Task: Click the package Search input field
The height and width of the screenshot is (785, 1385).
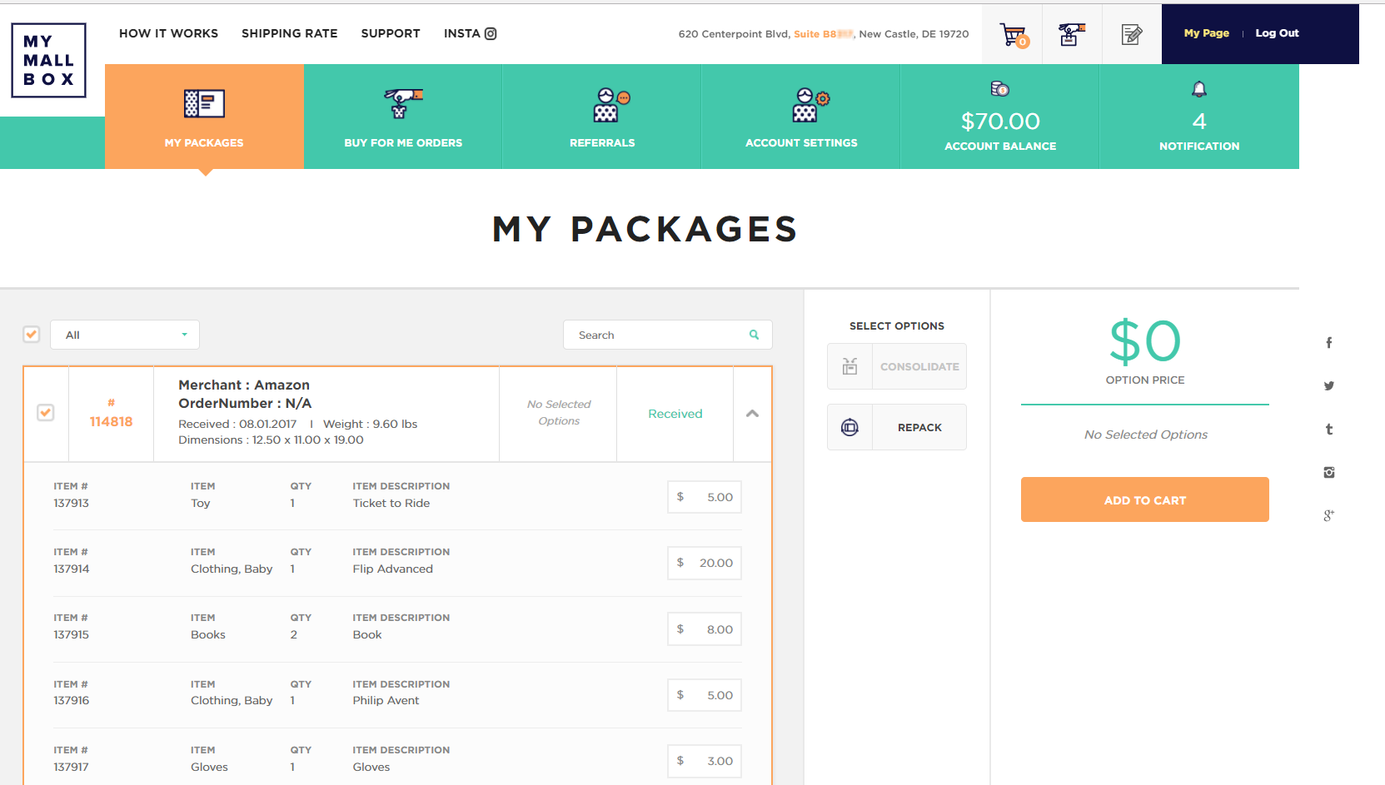Action: coord(668,335)
